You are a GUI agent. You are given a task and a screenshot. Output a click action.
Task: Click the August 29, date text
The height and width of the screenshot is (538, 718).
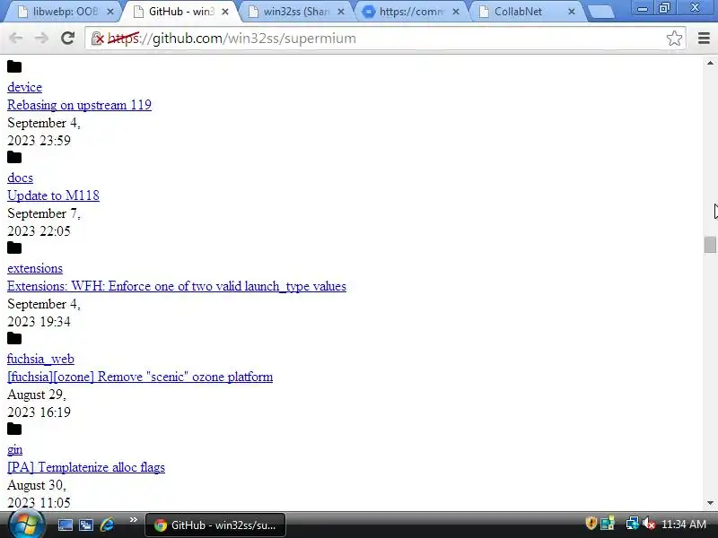point(37,395)
